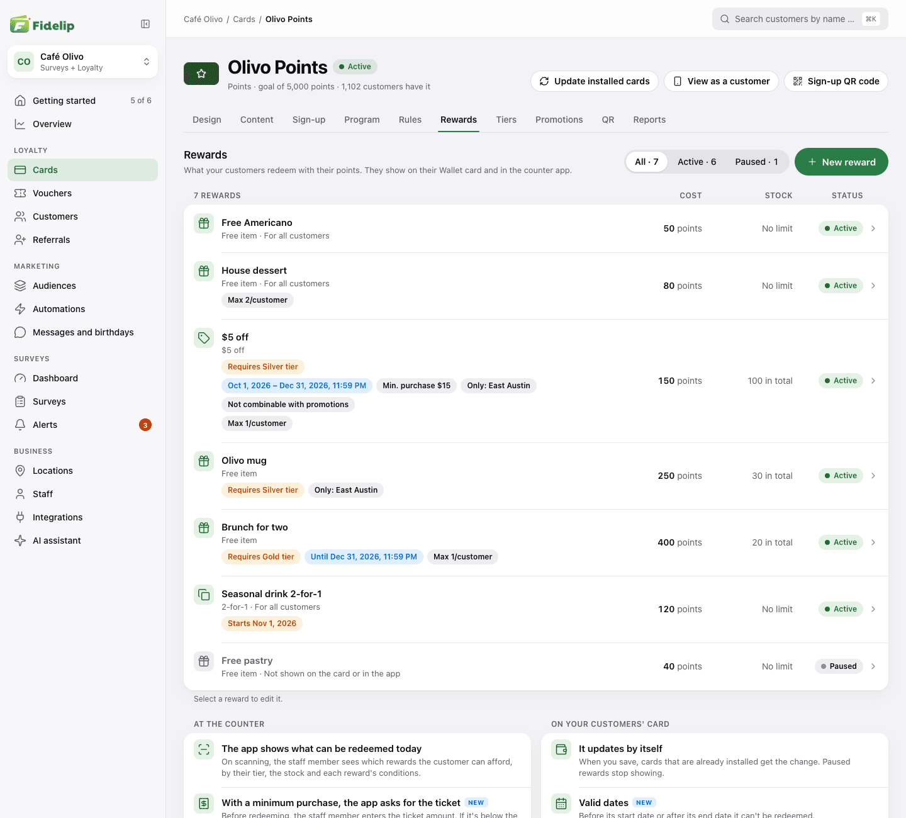This screenshot has width=906, height=818.
Task: Open the Sign-up QR code
Action: 836,81
